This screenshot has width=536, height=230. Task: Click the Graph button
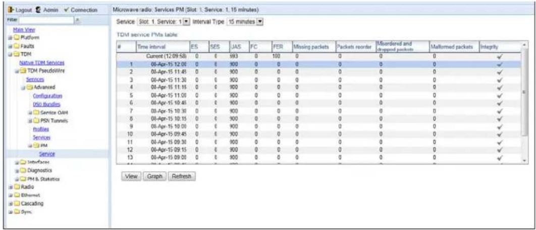click(155, 177)
